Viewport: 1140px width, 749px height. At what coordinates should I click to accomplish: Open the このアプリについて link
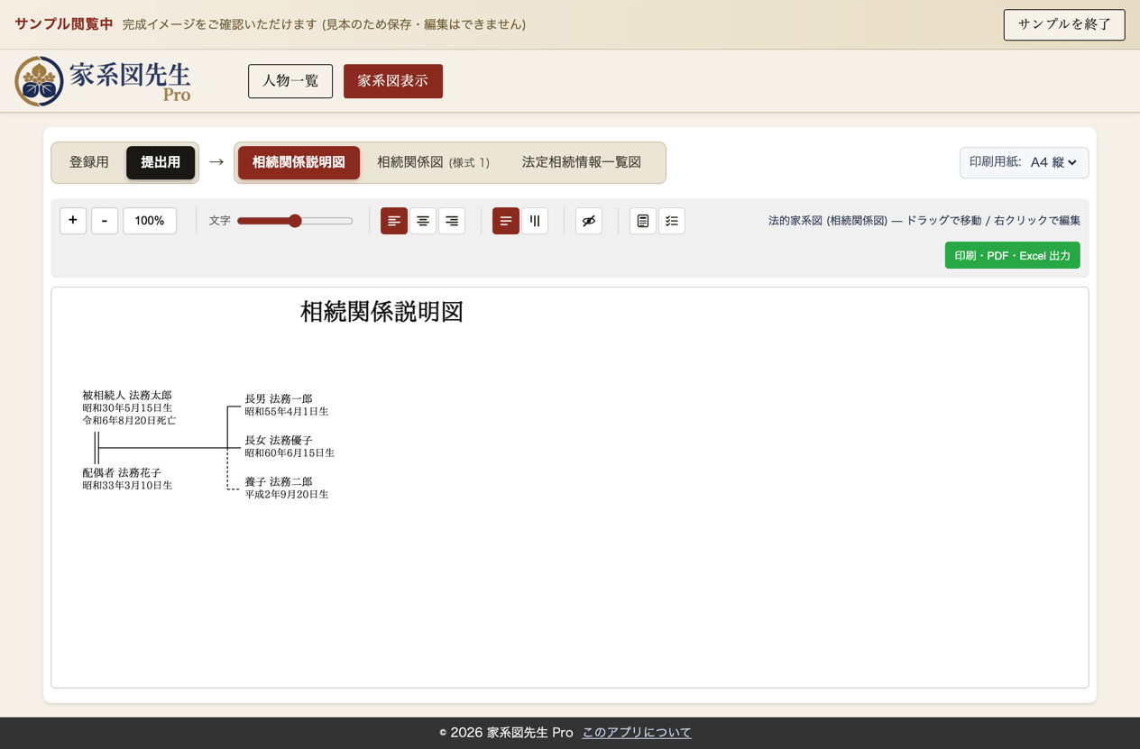(x=637, y=733)
